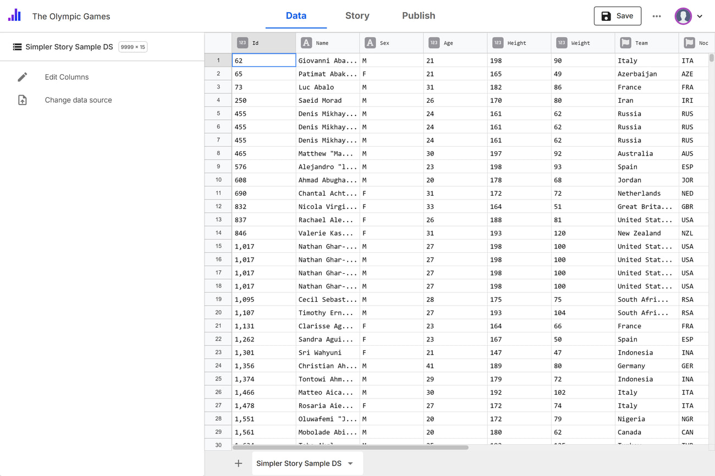This screenshot has height=476, width=715.
Task: Click the Id cell showing 1,356
Action: pos(264,366)
